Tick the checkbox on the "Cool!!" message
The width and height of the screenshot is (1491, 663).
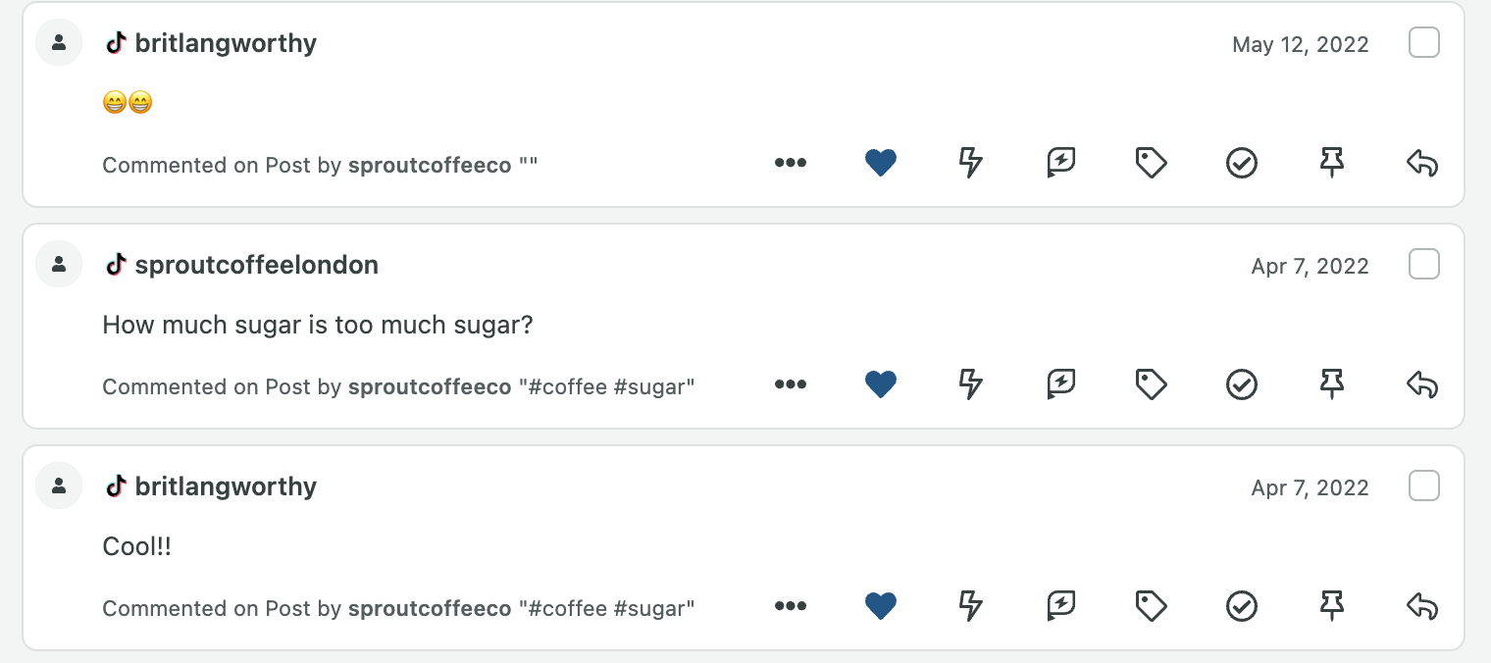coord(1424,486)
